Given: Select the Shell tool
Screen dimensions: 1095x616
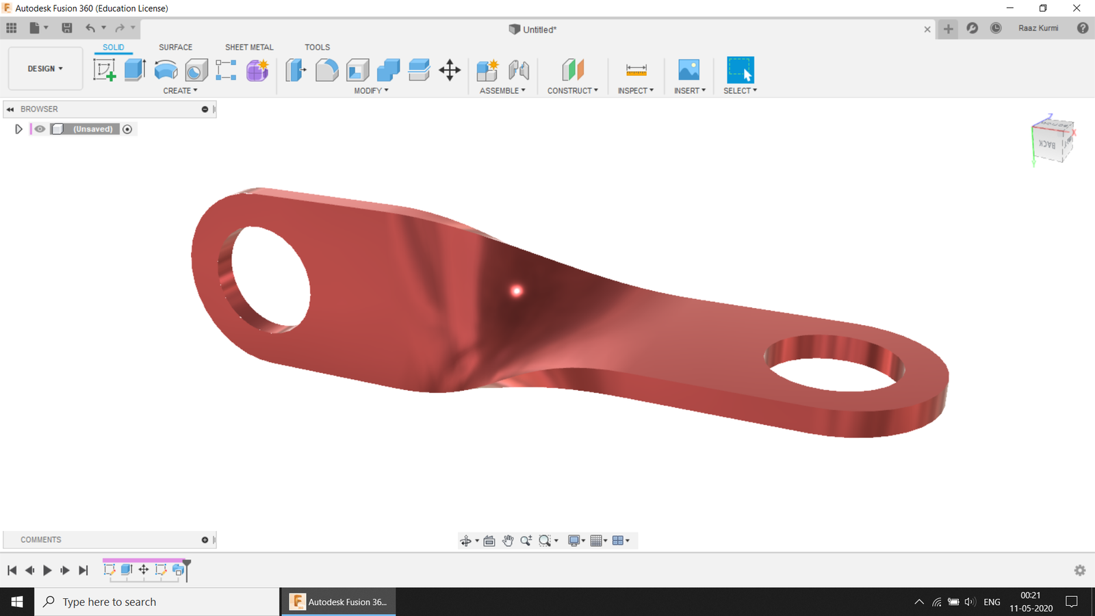Looking at the screenshot, I should point(357,70).
